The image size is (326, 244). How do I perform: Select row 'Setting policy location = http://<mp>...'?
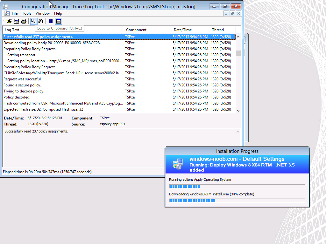[x=119, y=61]
